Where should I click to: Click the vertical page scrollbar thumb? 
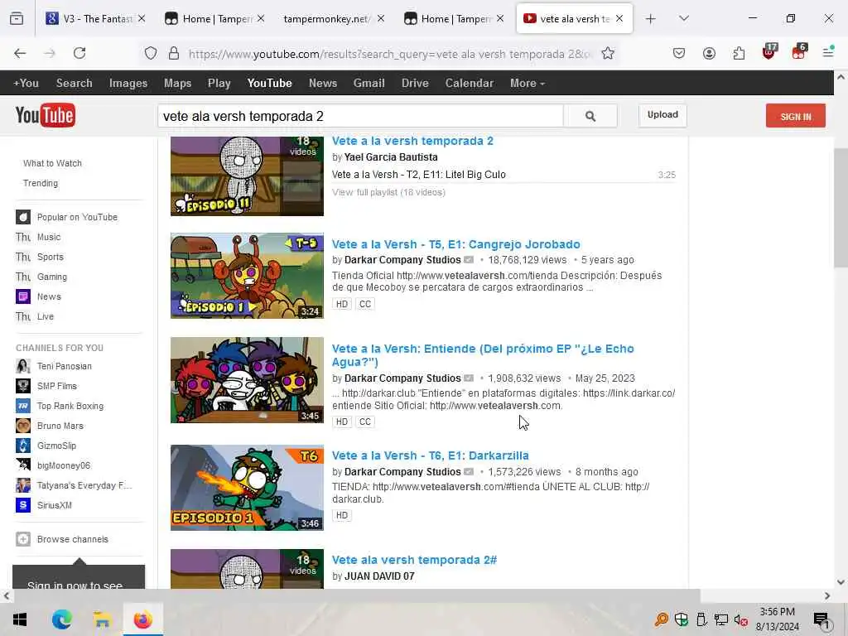click(x=841, y=208)
